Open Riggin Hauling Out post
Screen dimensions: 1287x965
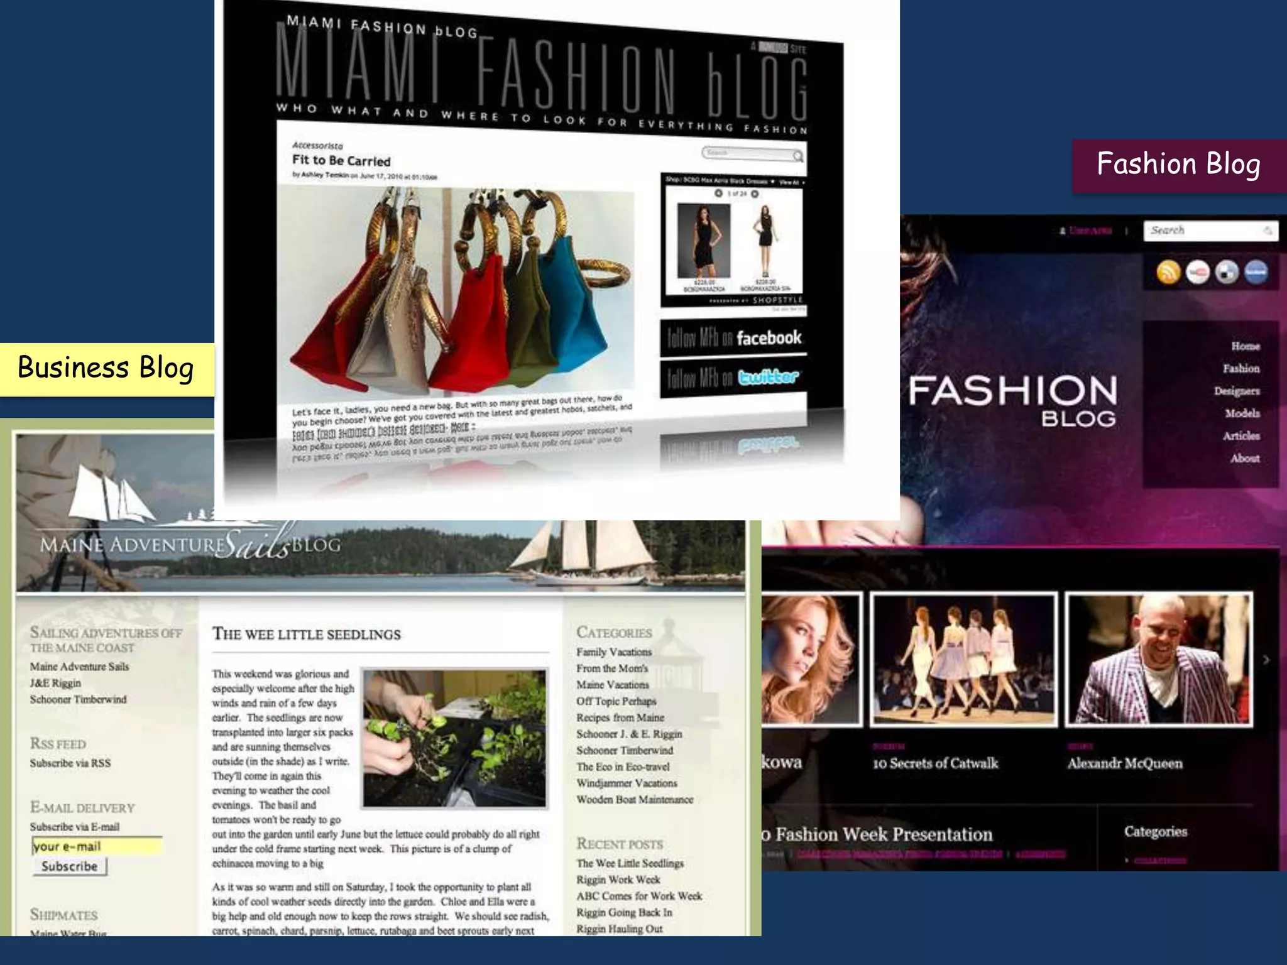[620, 929]
